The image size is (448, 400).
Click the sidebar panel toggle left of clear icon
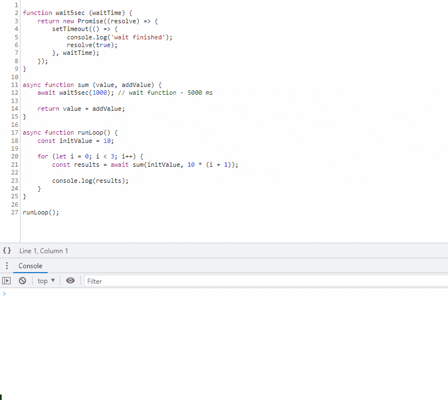tap(7, 280)
